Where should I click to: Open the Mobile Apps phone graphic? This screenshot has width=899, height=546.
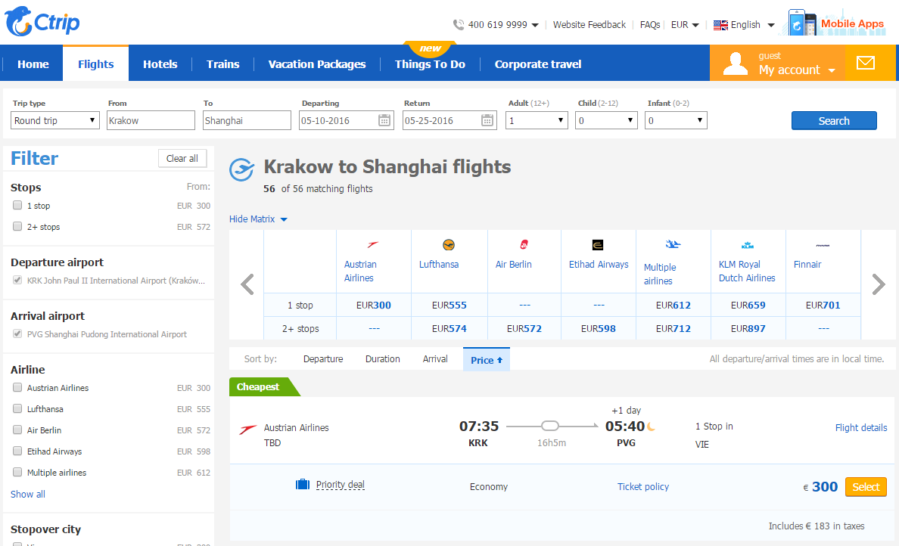tap(802, 23)
